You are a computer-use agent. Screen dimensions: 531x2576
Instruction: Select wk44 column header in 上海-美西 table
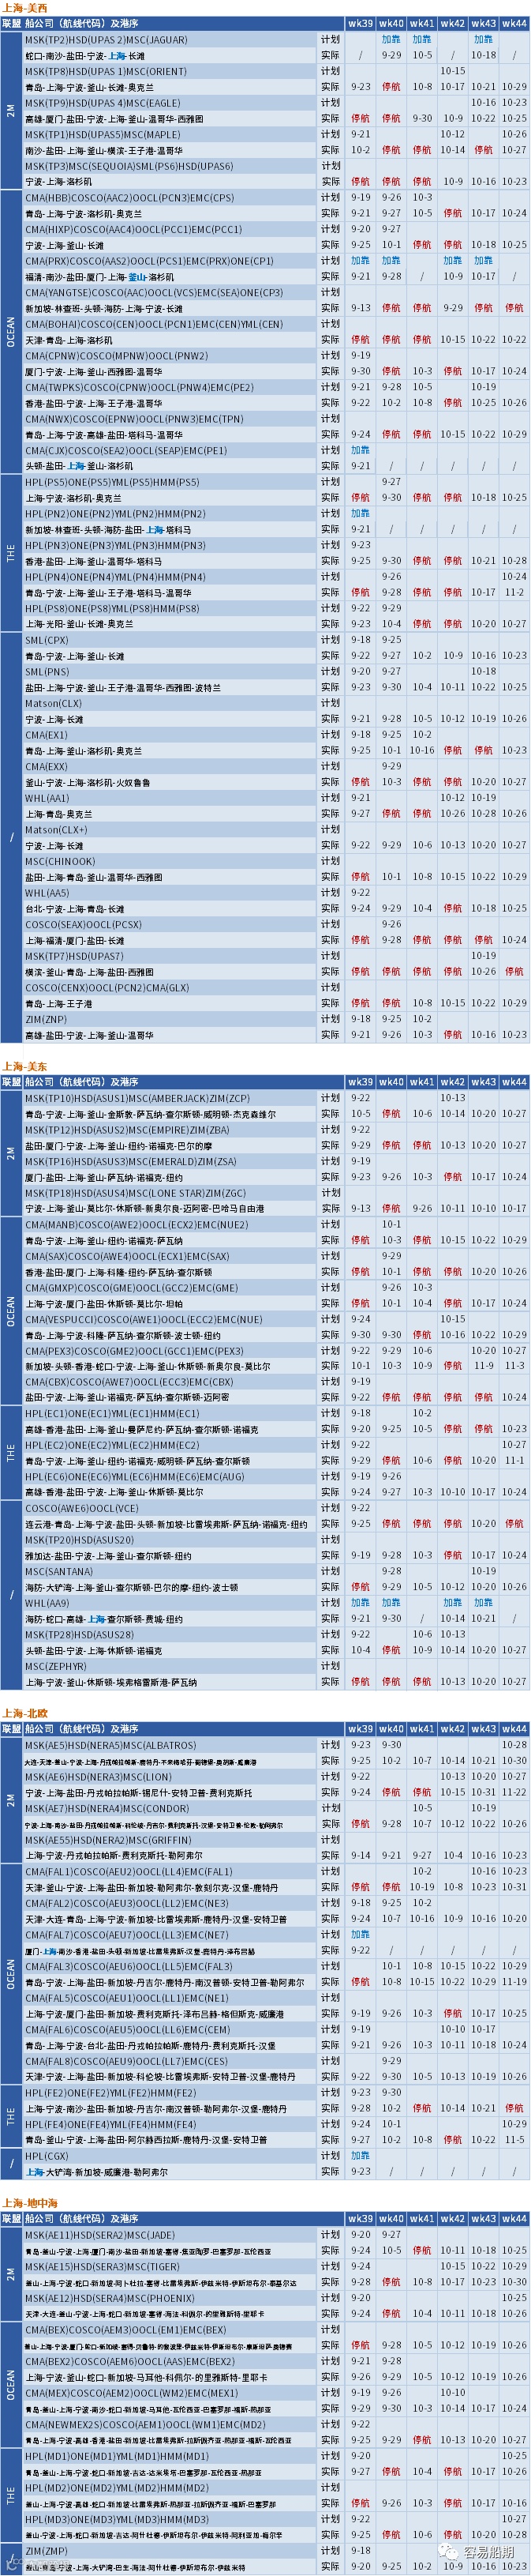tap(514, 23)
